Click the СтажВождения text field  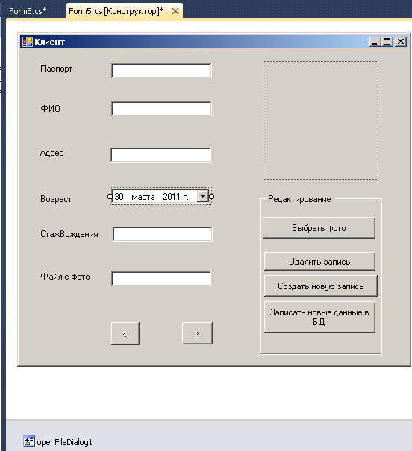163,234
